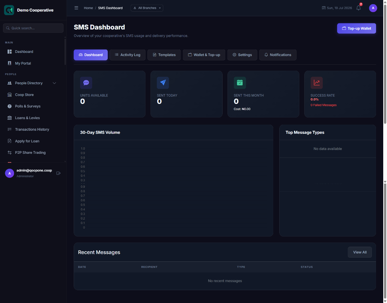Click the DATE column header

tap(82, 267)
